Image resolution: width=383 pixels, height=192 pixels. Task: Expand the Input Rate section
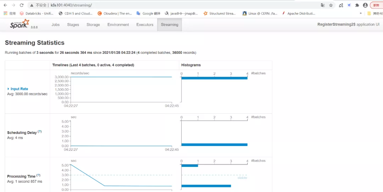18,89
